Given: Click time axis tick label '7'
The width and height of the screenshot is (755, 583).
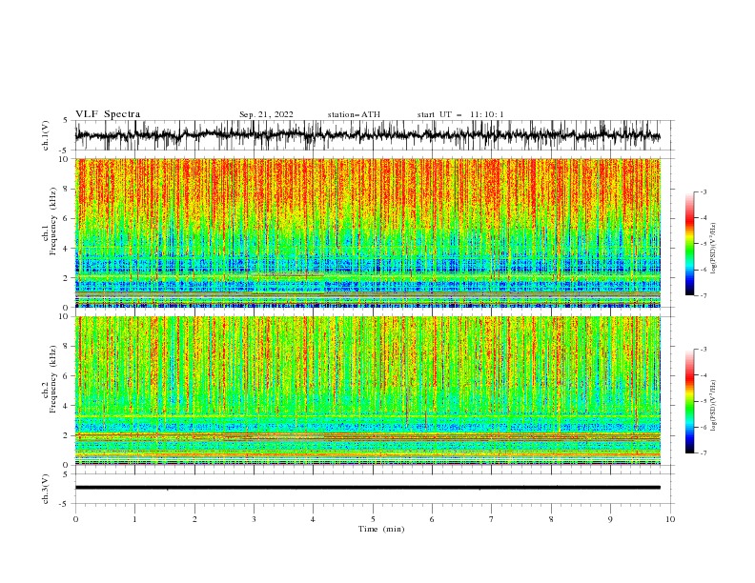Looking at the screenshot, I should pyautogui.click(x=492, y=519).
